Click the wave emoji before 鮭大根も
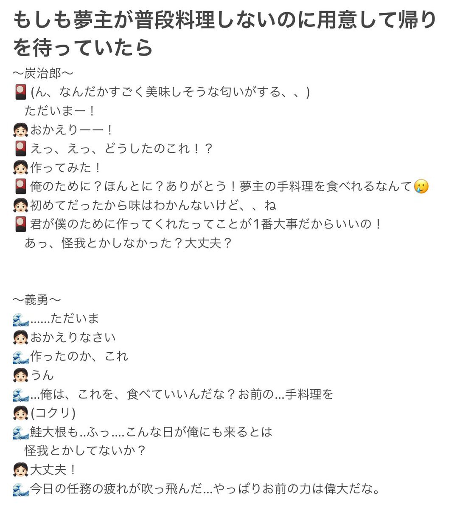Viewport: 468px width, 510px height. tap(20, 432)
